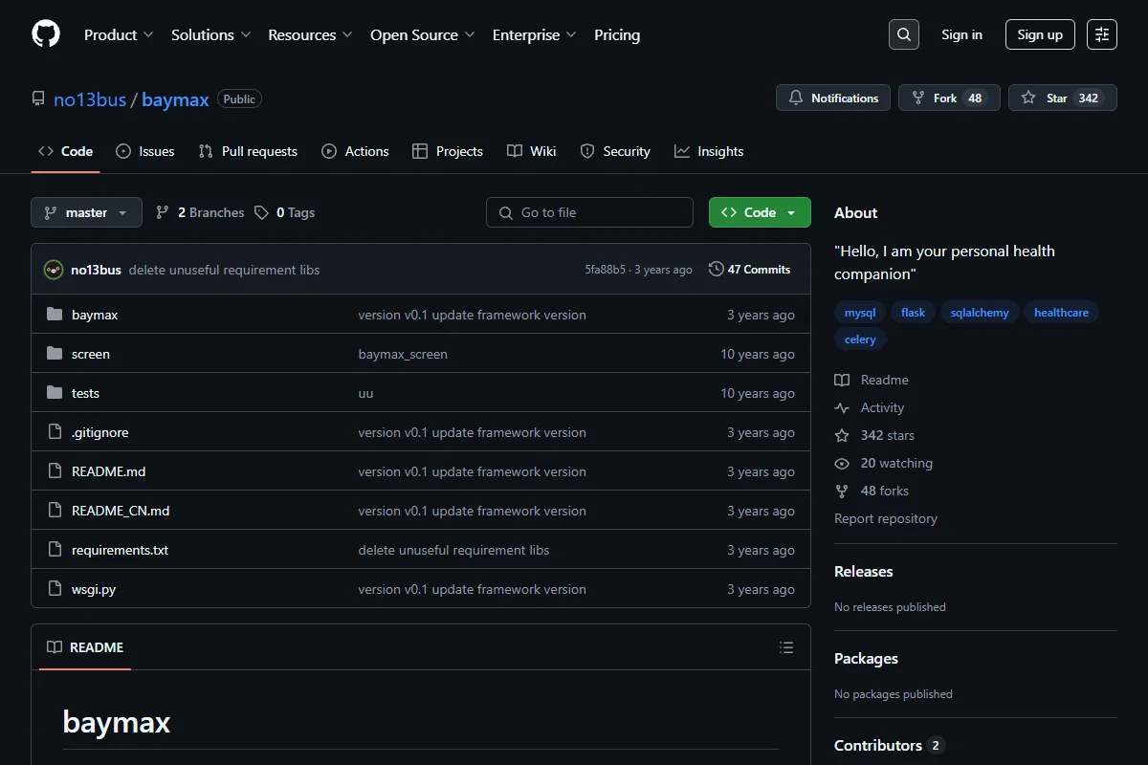This screenshot has height=765, width=1148.
Task: Click no13bus avatar in latest commit
Action: point(54,270)
